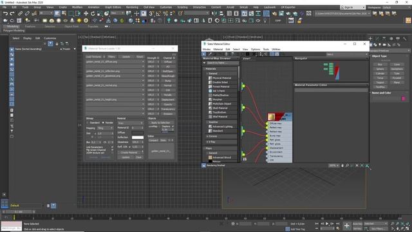Click the white Reflection color swatch

[138, 137]
